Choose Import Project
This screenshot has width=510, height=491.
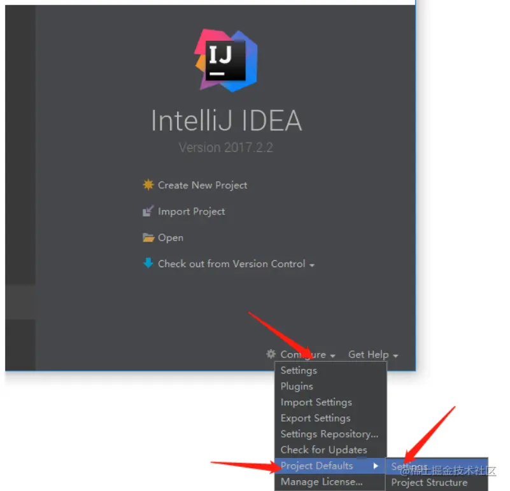[x=191, y=212]
